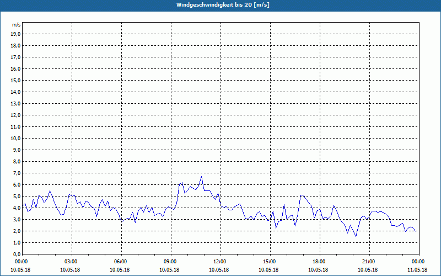Click the "7,0" y-axis label
This screenshot has width=441, height=276.
coord(17,173)
